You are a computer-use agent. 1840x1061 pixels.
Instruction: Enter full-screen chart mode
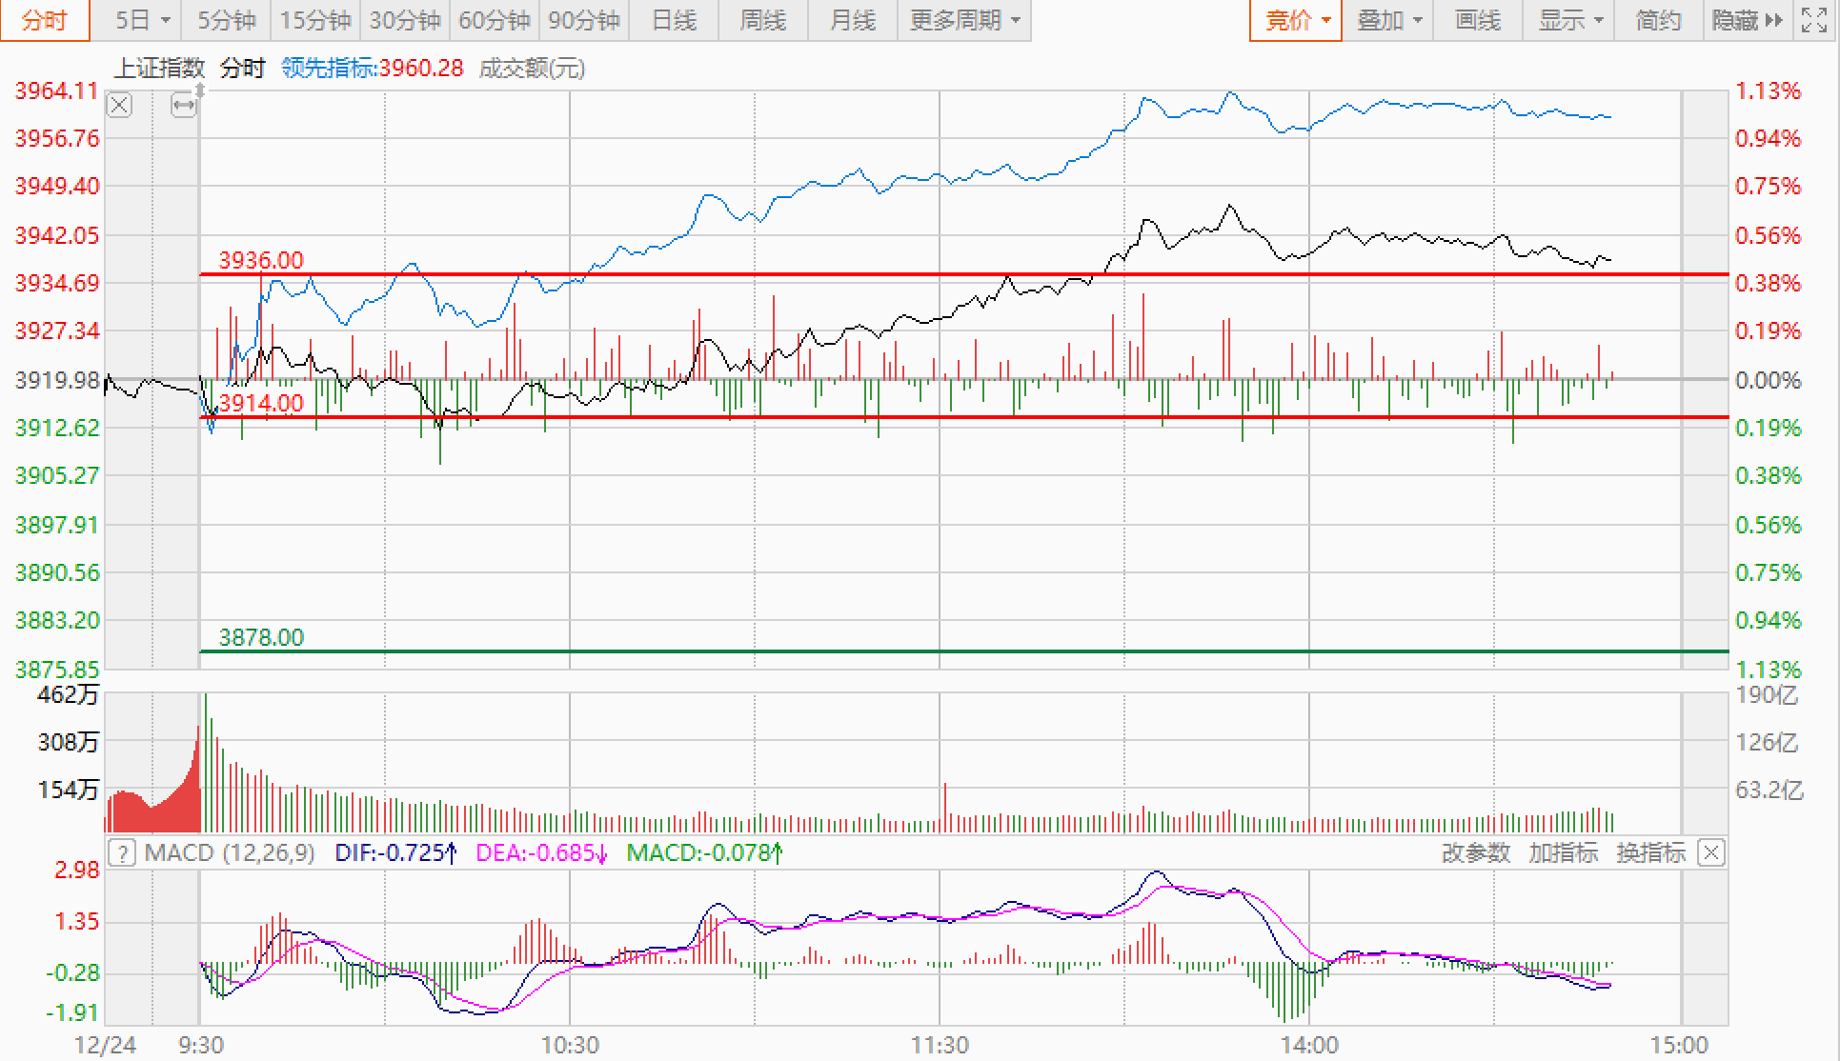click(x=1814, y=20)
